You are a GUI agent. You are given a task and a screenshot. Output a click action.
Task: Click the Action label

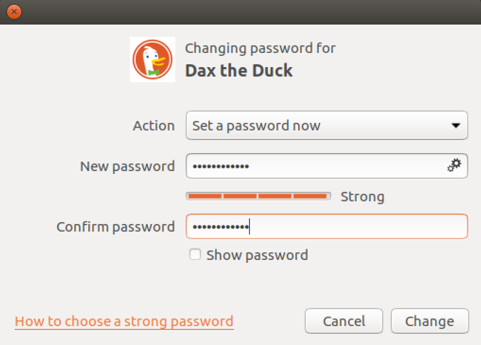(x=154, y=125)
